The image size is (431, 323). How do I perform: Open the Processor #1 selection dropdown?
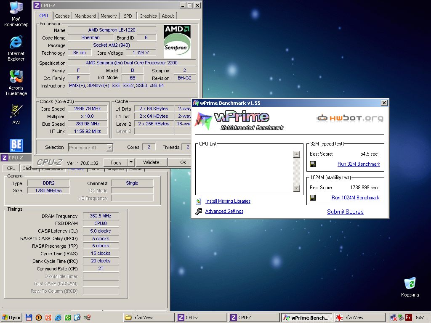coord(110,148)
